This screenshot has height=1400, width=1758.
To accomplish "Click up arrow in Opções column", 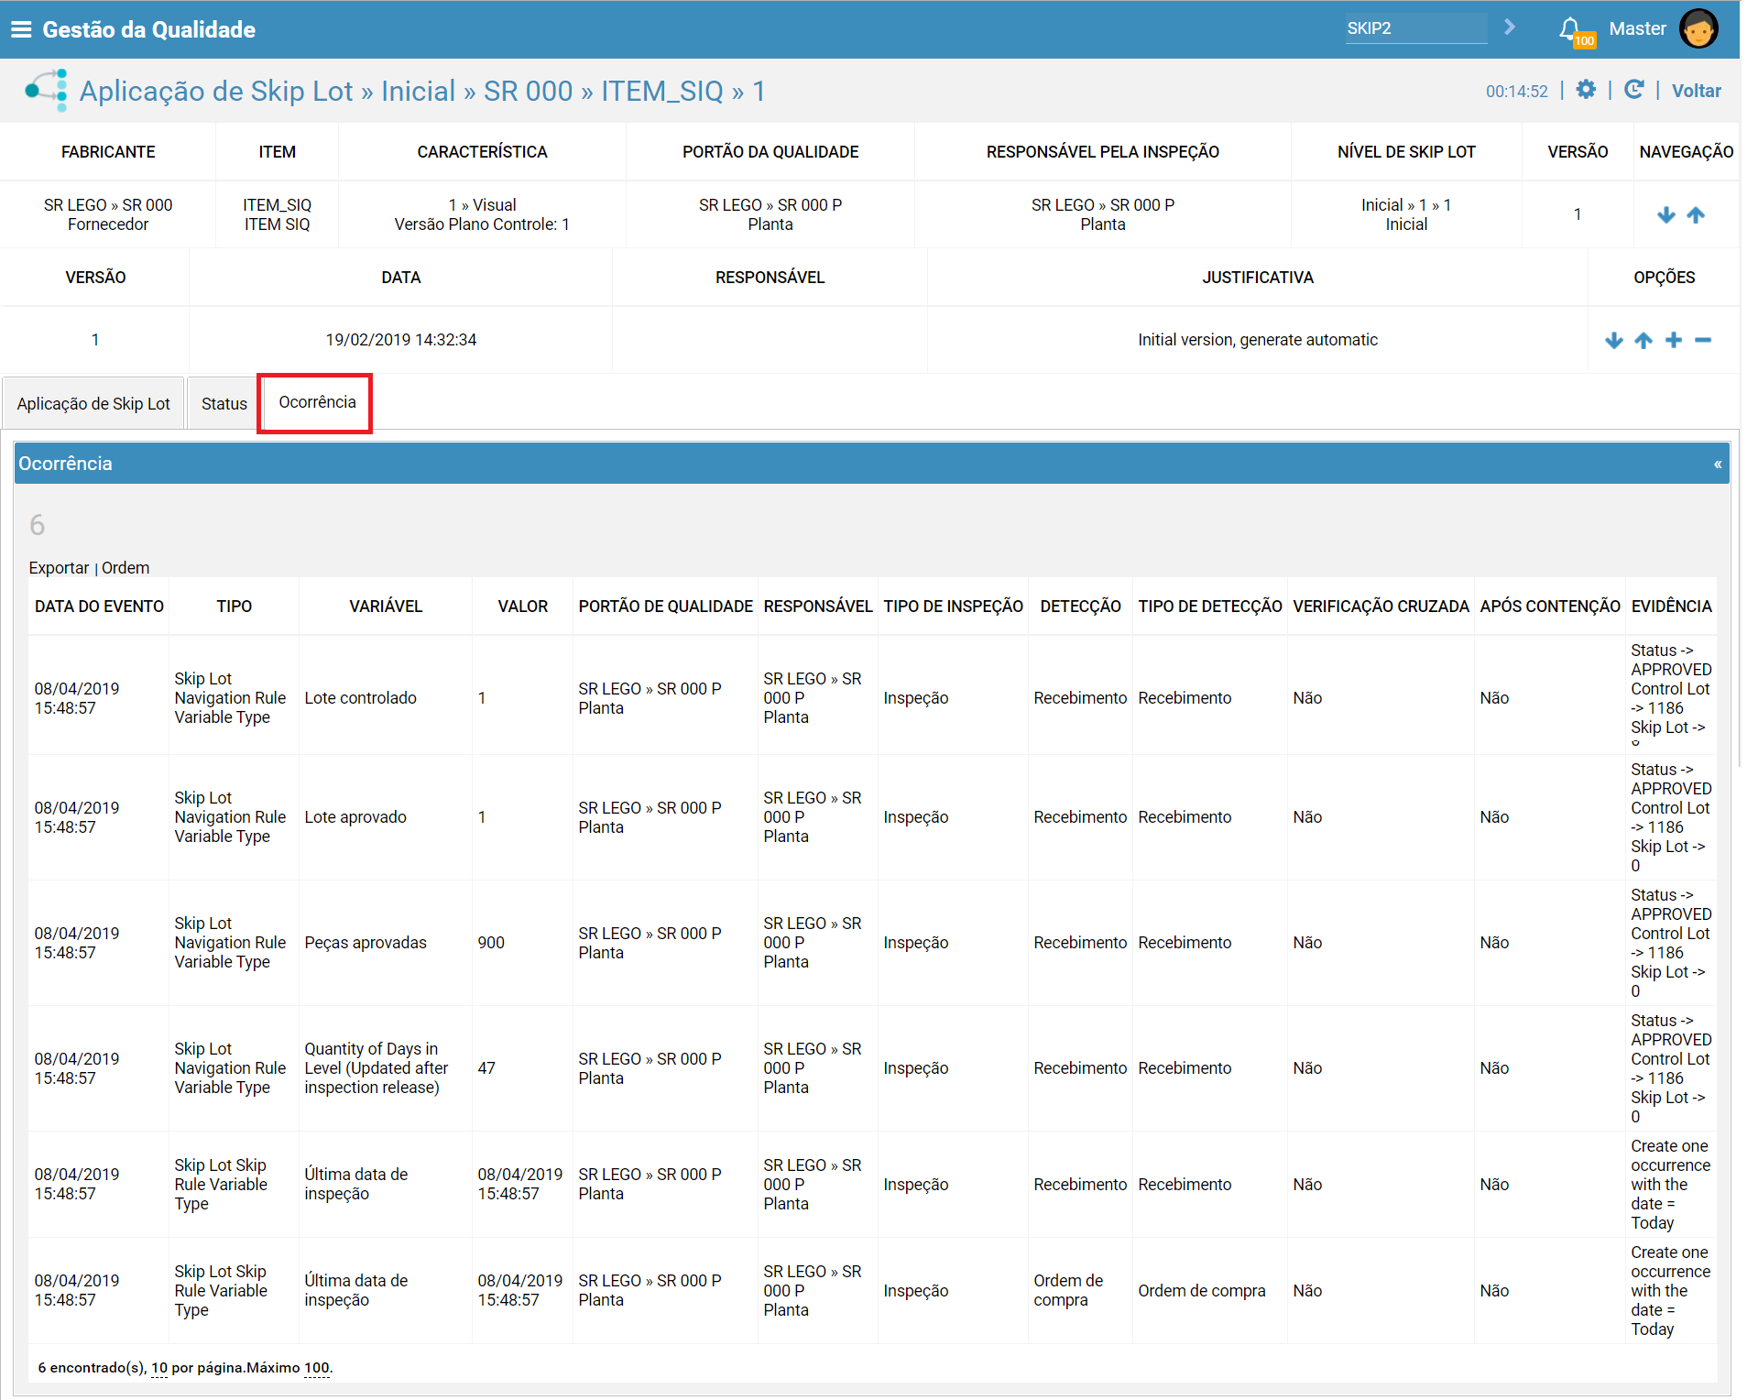I will [1643, 341].
